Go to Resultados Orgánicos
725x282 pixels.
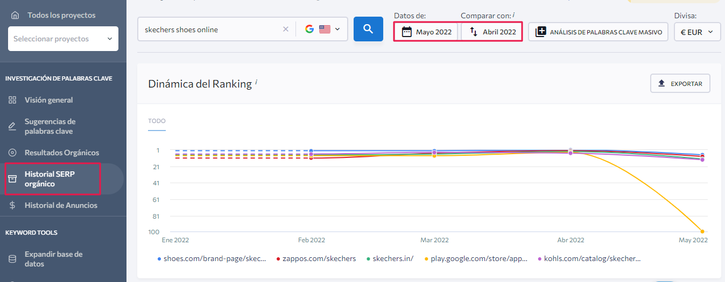(x=62, y=153)
